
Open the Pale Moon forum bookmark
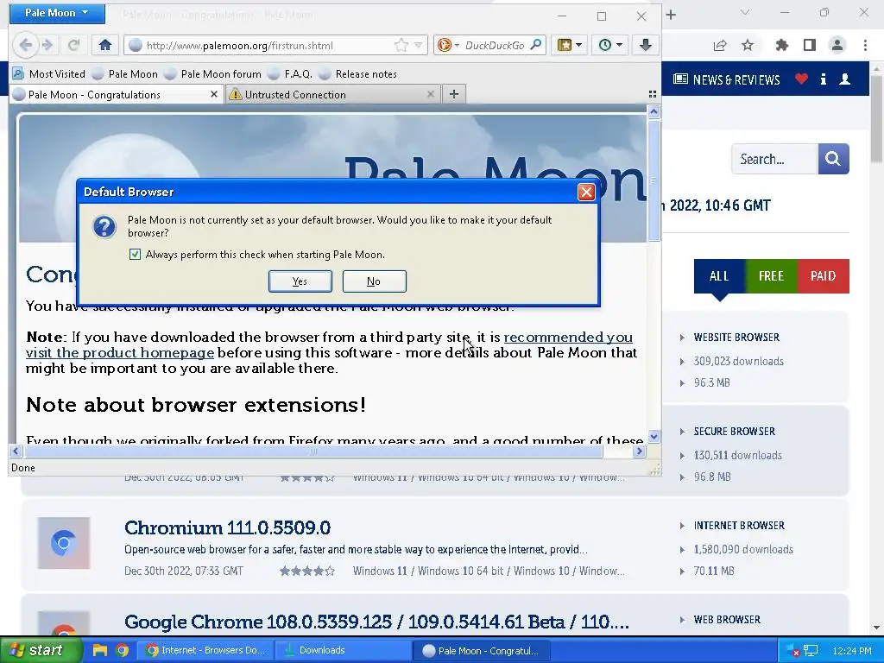213,74
